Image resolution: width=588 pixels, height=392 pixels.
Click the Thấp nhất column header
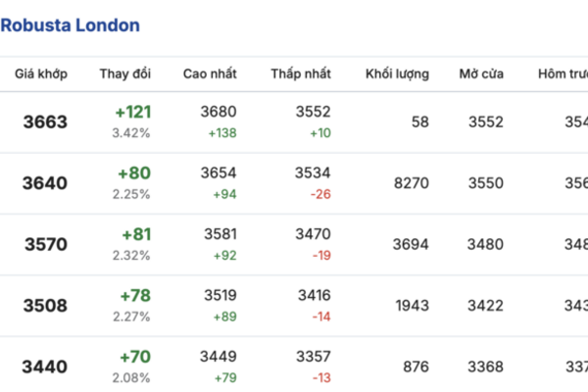point(303,74)
